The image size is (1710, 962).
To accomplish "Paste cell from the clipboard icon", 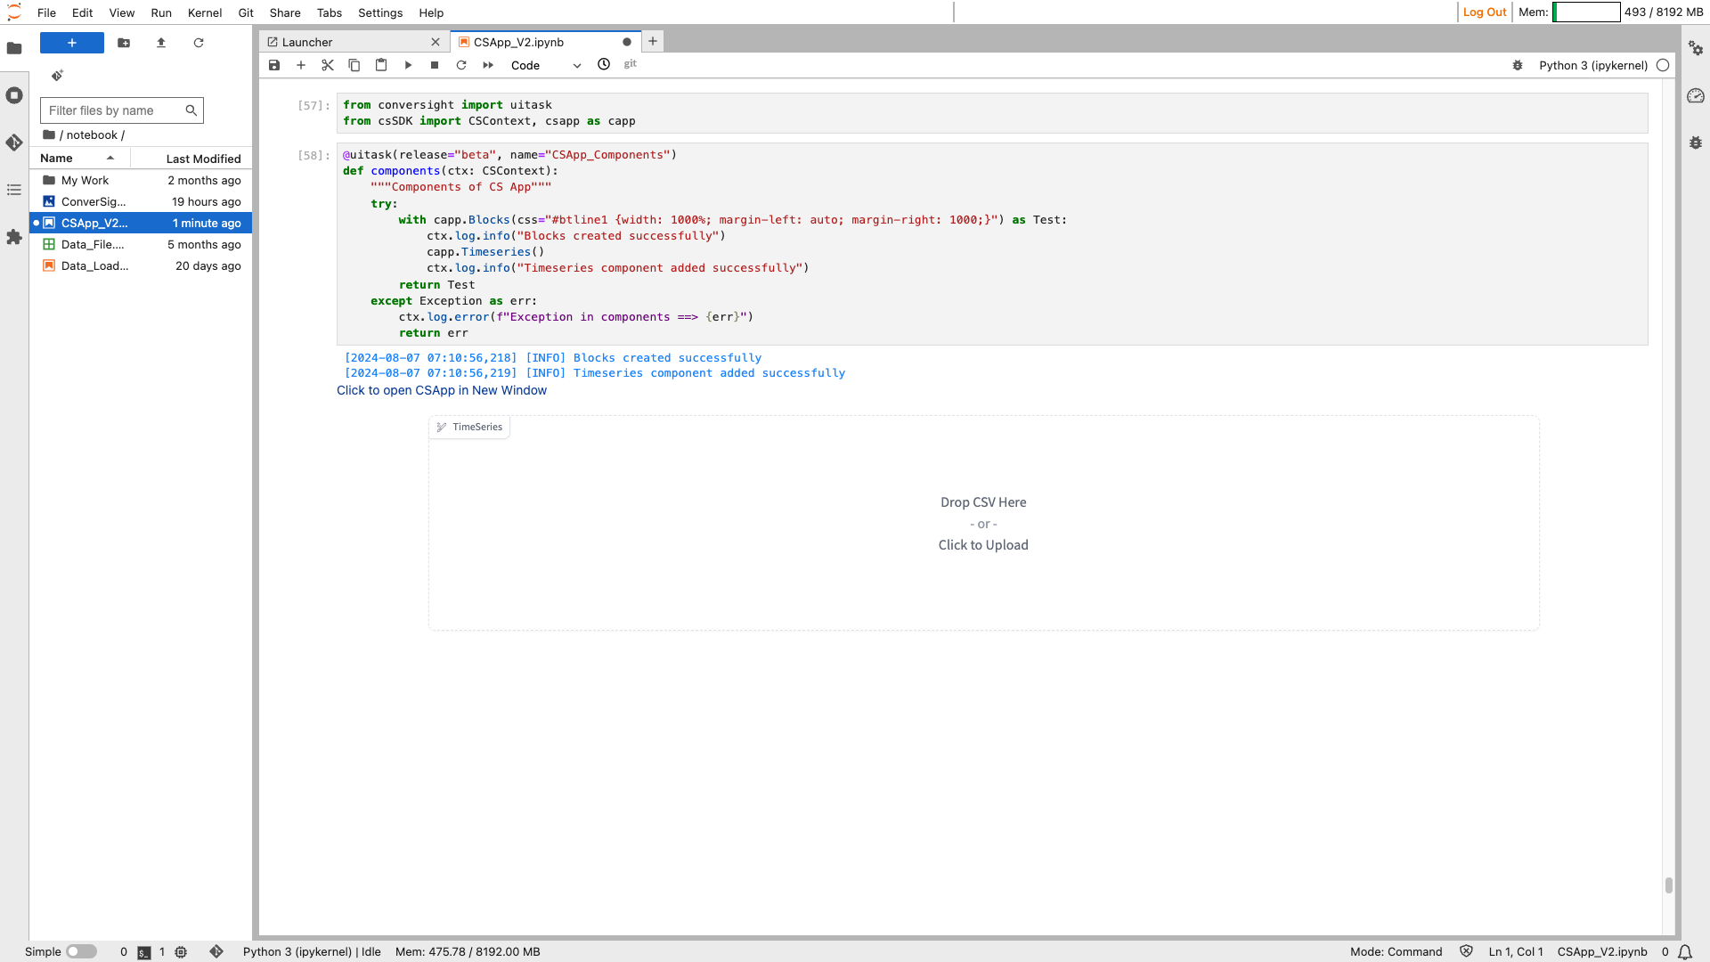I will tap(381, 65).
